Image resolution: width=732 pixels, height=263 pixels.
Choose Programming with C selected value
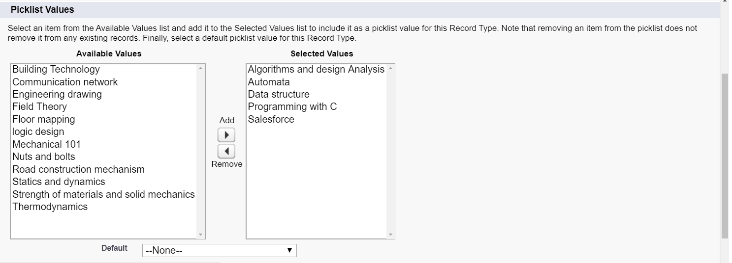coord(292,106)
